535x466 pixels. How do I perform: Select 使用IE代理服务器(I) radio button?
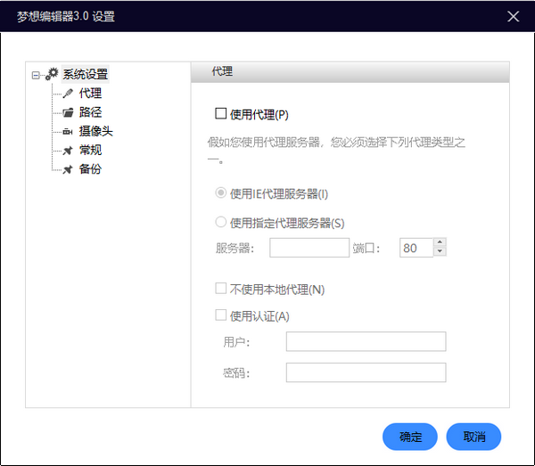tap(221, 193)
